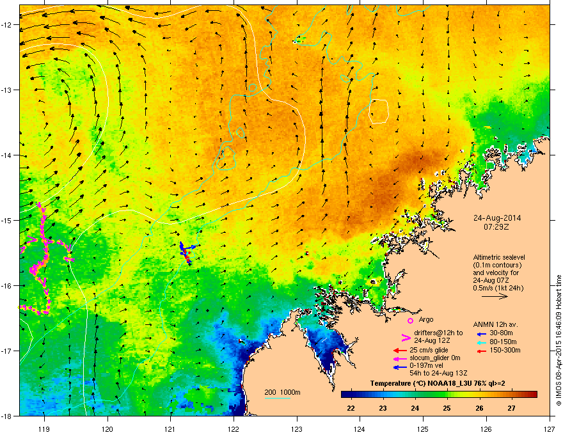Click the color bar label 24
The height and width of the screenshot is (435, 563).
(415, 408)
